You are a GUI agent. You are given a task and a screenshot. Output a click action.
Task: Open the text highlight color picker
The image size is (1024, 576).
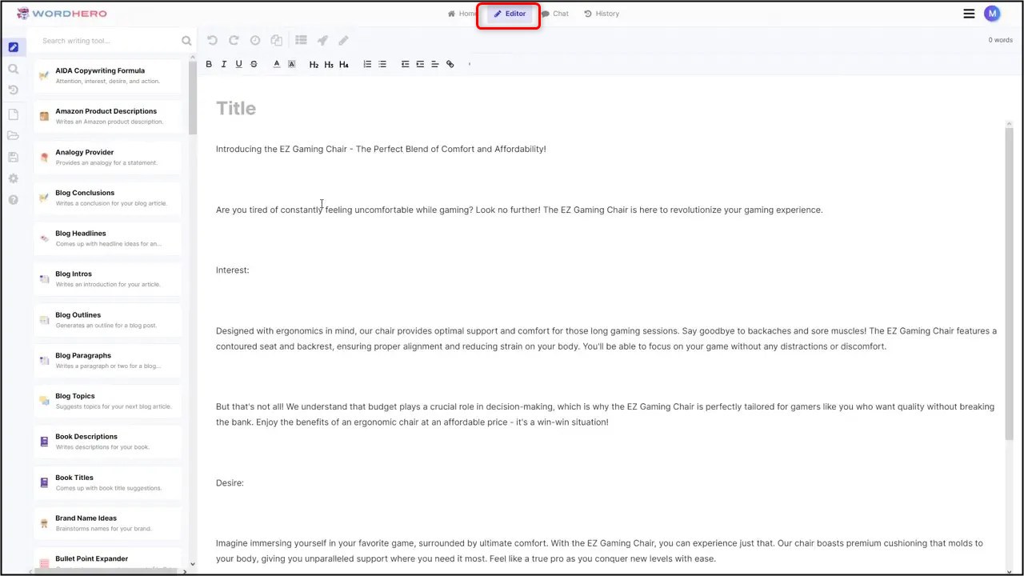click(291, 64)
